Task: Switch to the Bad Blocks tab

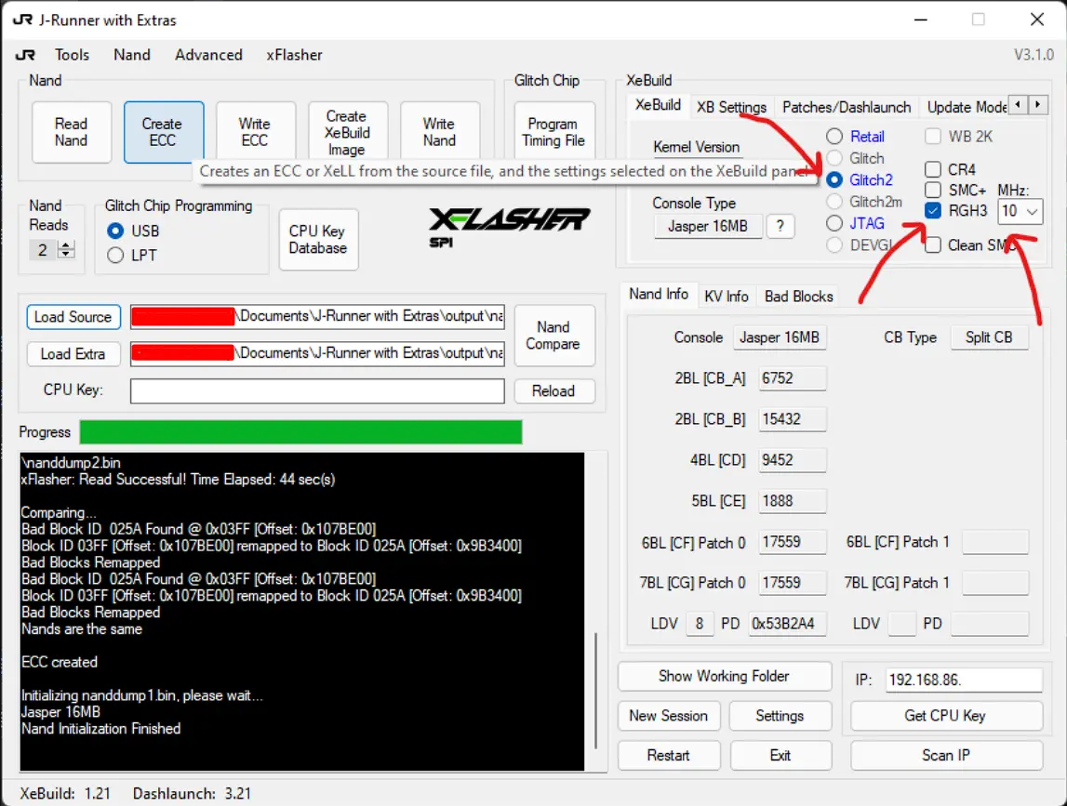Action: pyautogui.click(x=798, y=296)
